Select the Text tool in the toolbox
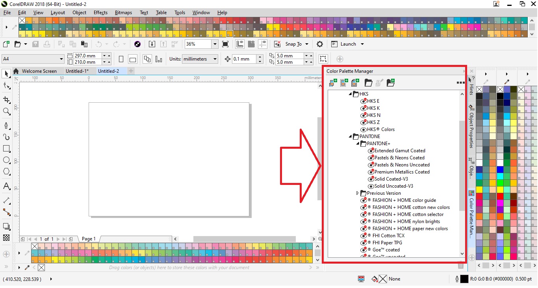 click(6, 186)
